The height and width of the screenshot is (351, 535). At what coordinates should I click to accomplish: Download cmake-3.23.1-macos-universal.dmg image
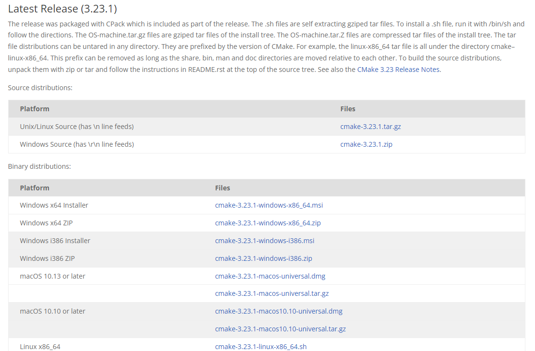click(x=270, y=276)
